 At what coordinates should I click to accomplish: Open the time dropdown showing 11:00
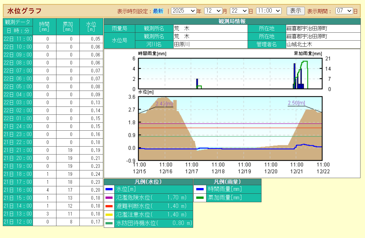click(x=269, y=11)
